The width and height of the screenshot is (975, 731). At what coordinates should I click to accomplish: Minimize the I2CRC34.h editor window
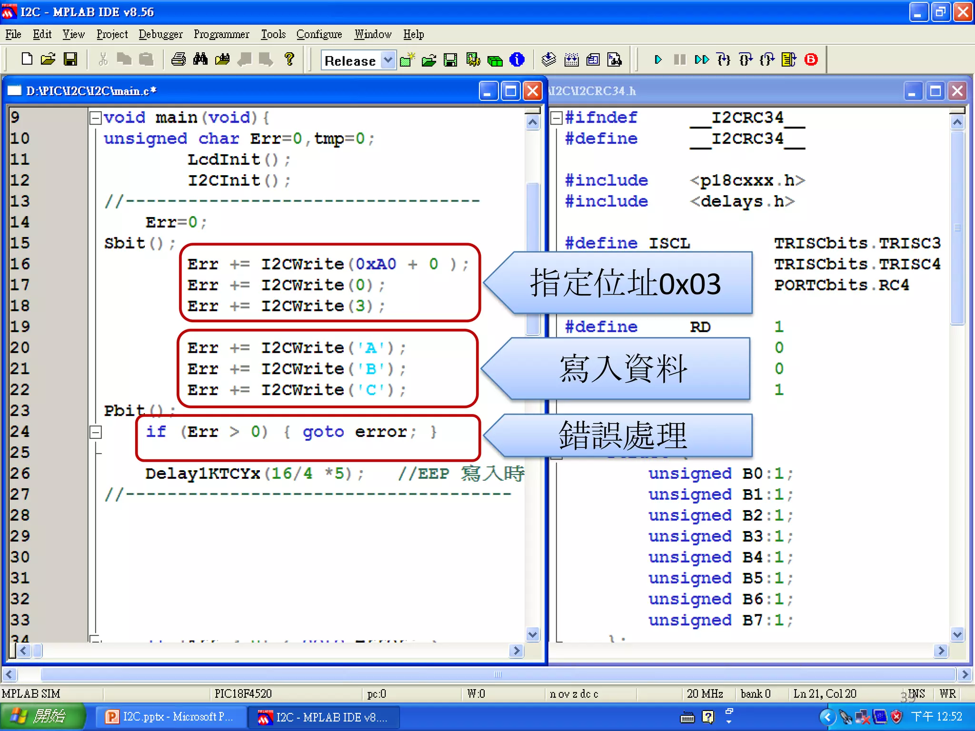[913, 91]
